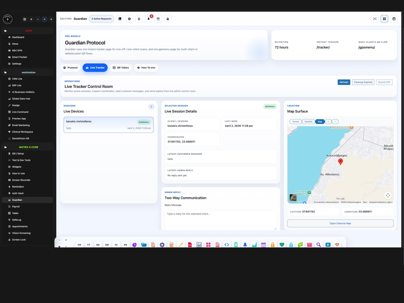Open the settings gear in the top toolbar

coord(129,19)
